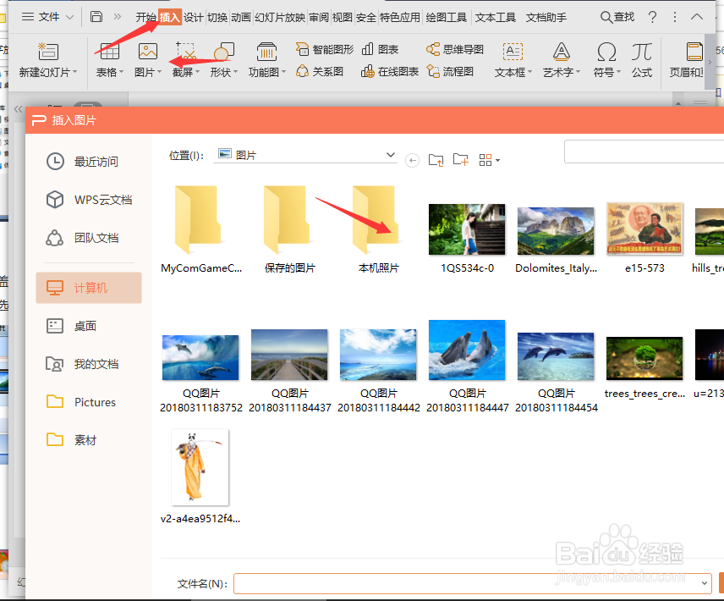Image resolution: width=724 pixels, height=601 pixels.
Task: Switch to the 设计 tab
Action: [194, 18]
